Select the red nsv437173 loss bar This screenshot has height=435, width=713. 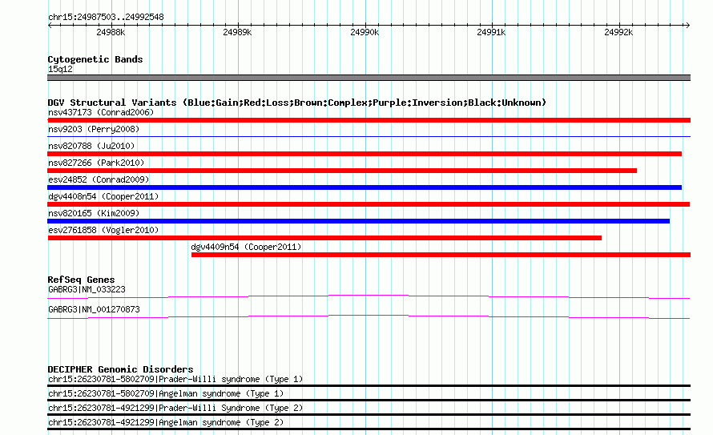point(369,120)
